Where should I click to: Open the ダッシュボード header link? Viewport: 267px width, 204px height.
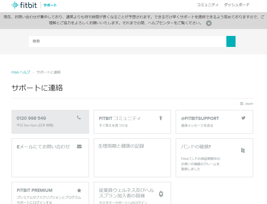pos(237,5)
